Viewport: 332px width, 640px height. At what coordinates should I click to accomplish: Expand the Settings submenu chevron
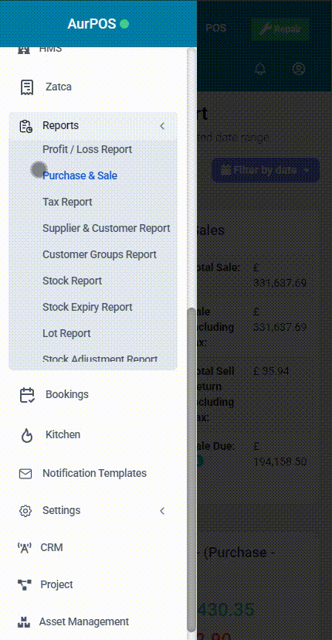162,511
